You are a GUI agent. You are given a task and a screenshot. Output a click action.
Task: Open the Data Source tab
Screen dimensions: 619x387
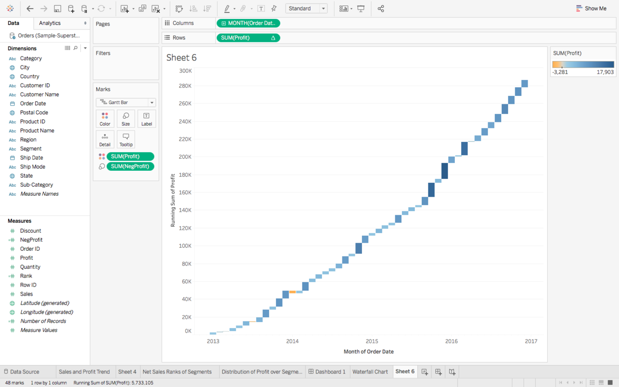[x=24, y=372]
